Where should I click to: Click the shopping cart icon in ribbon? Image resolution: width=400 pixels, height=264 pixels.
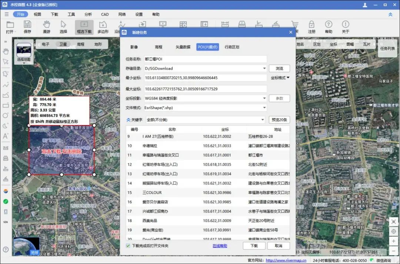[295, 24]
